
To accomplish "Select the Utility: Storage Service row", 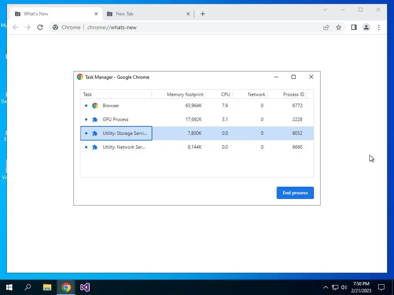I will coord(197,133).
